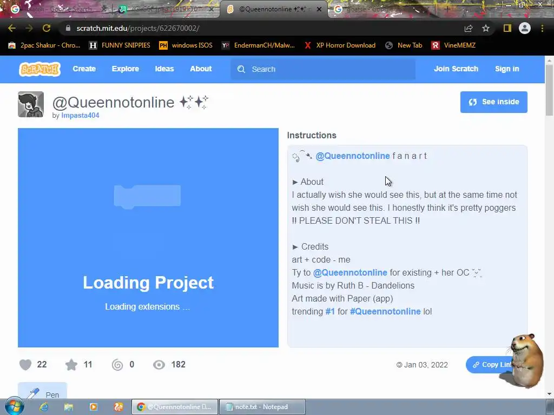
Task: Click the remix spiral icon
Action: (117, 365)
